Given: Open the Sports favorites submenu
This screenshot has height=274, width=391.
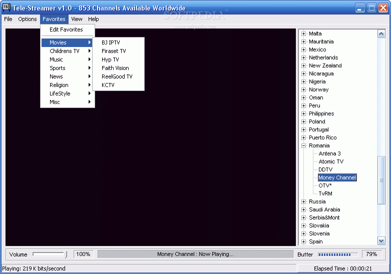Looking at the screenshot, I should (x=68, y=68).
